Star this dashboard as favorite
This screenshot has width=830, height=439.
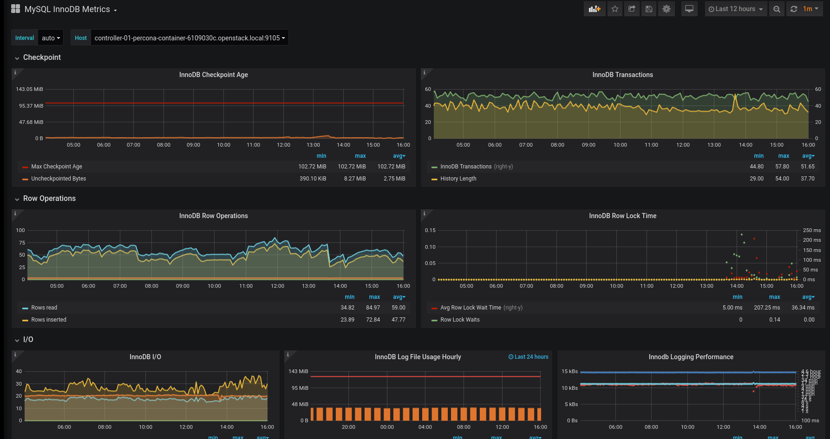tap(615, 9)
